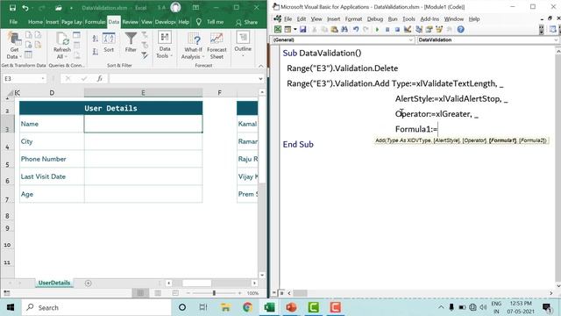
Task: Select the UserDetails sheet tab
Action: 54,283
